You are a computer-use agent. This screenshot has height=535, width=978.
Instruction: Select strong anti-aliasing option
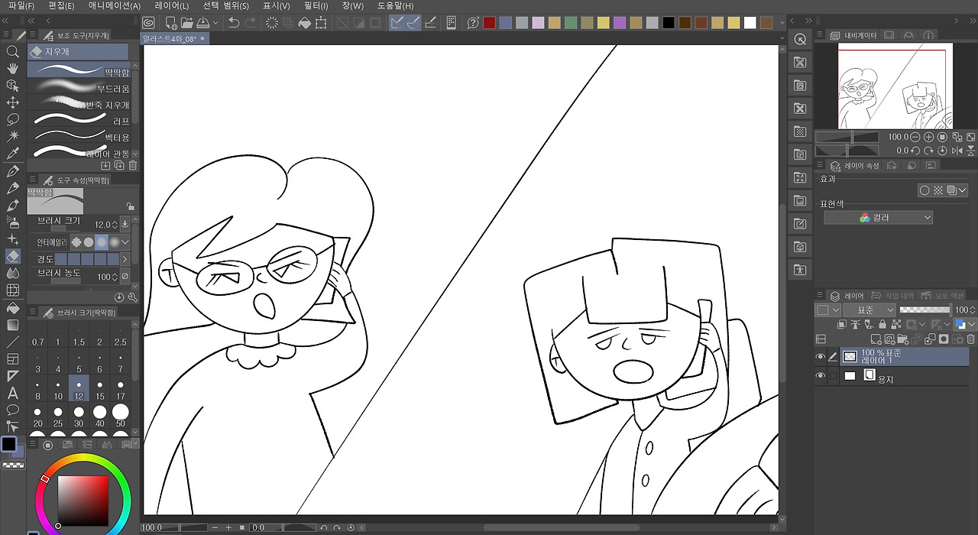pos(114,242)
